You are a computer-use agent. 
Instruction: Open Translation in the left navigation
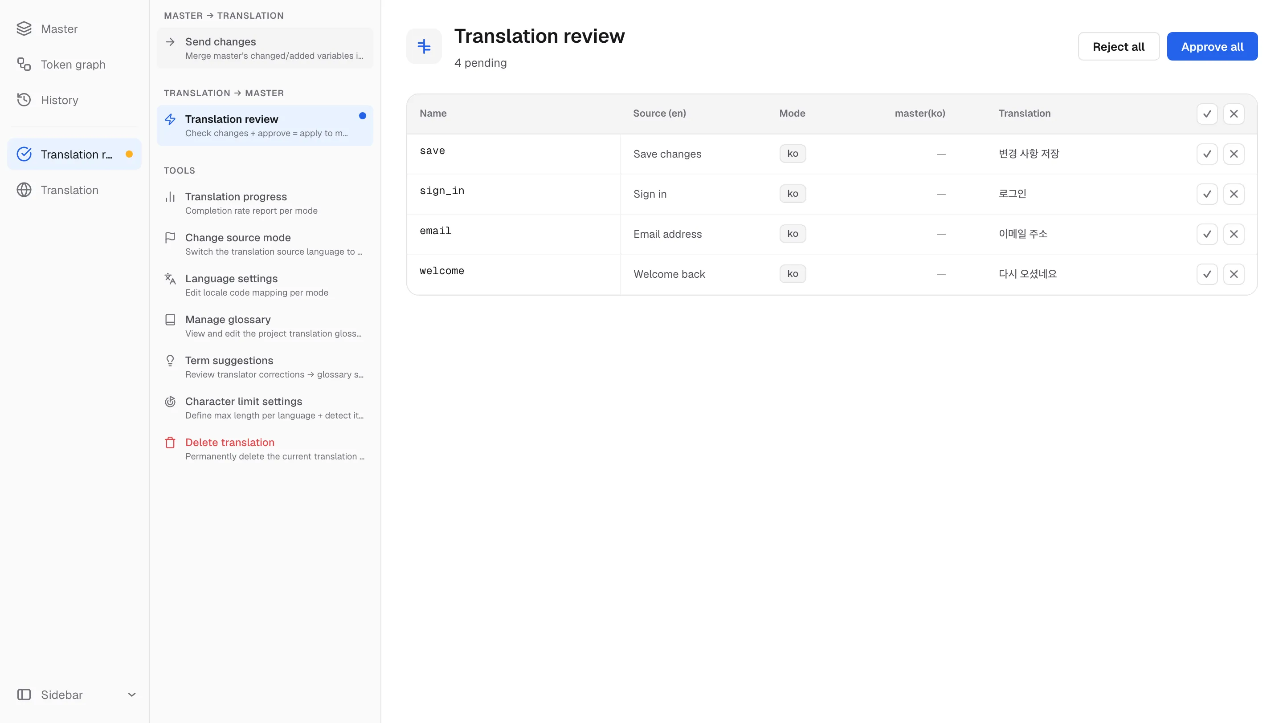click(x=75, y=190)
